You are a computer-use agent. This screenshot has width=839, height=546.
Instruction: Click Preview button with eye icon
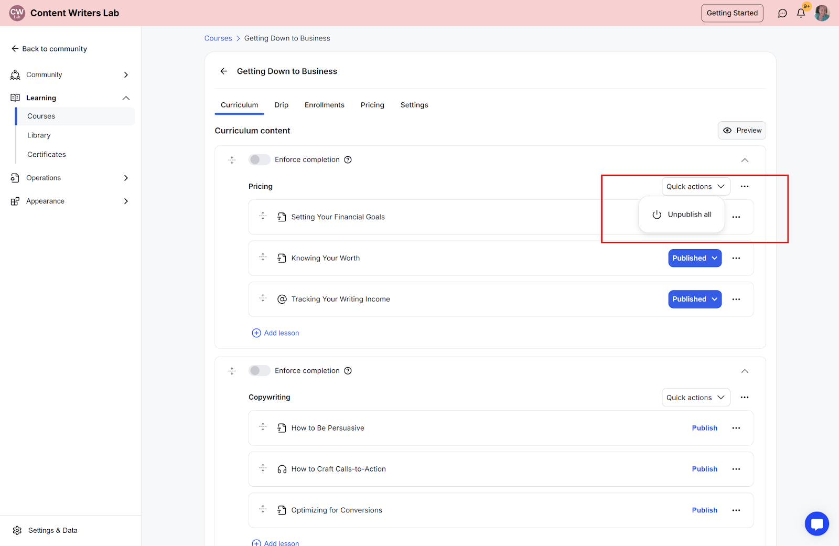point(741,131)
